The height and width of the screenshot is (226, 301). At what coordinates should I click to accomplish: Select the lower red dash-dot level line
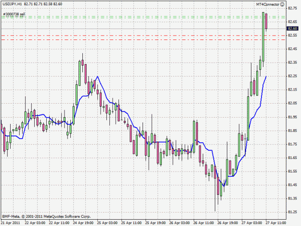[x=144, y=40]
